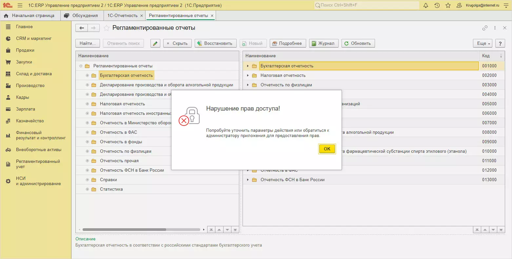Focus the Поиск Ctrl+Shift+F search field

[367, 5]
